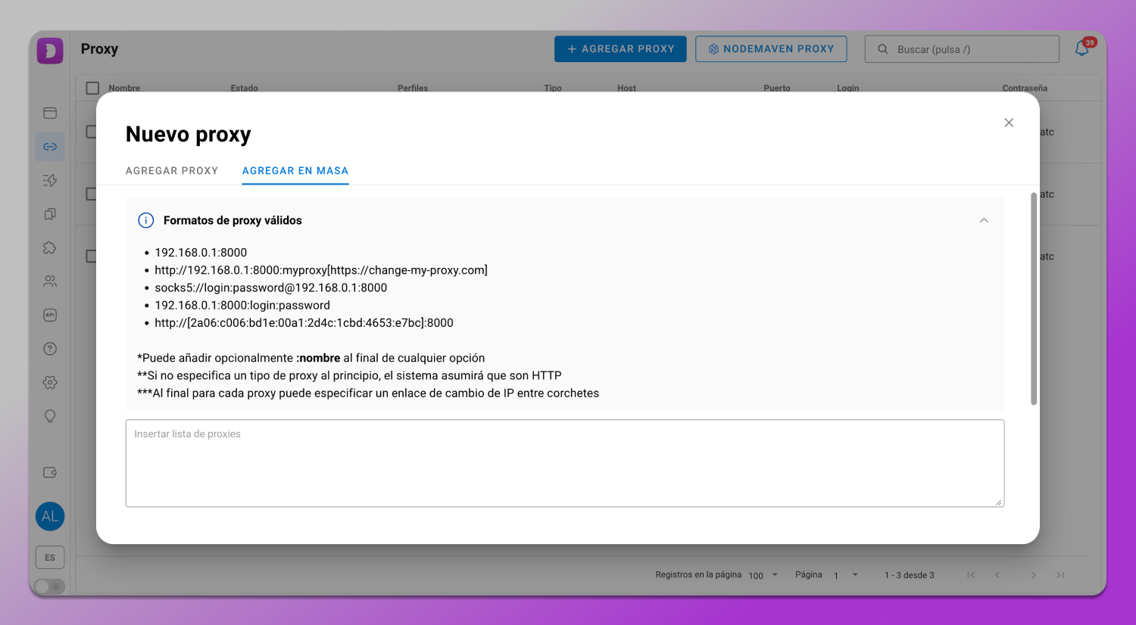Open the API sidebar icon
This screenshot has height=625, width=1136.
pyautogui.click(x=50, y=316)
